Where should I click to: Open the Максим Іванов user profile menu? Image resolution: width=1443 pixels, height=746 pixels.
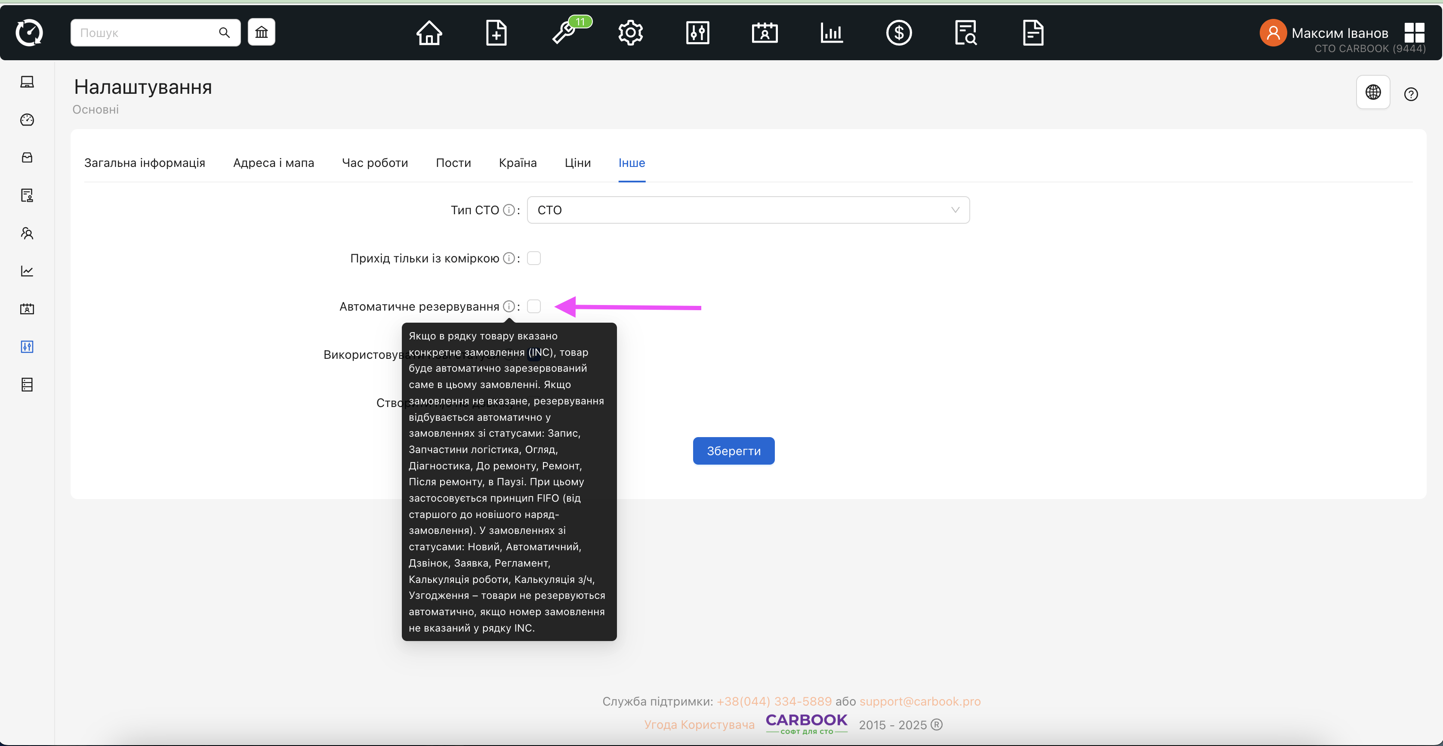[1325, 34]
